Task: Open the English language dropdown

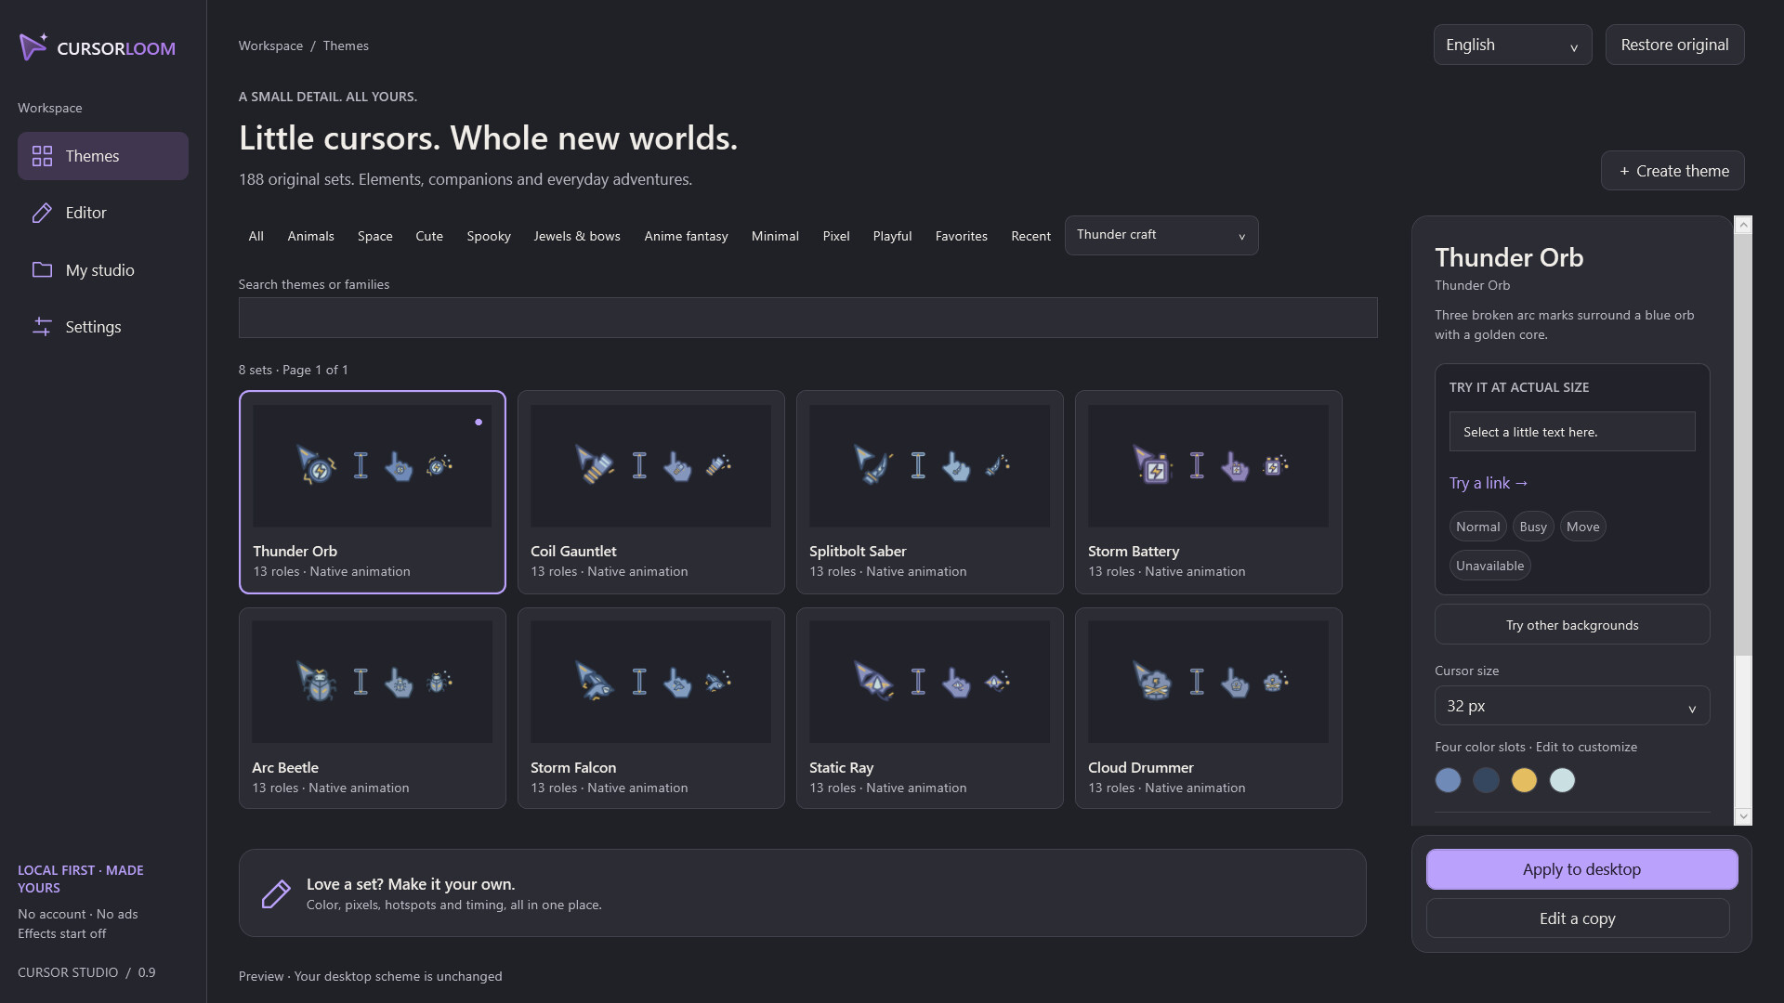Action: tap(1512, 45)
